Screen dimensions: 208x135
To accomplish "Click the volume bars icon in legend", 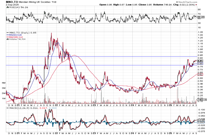I will pyautogui.click(x=7, y=39).
